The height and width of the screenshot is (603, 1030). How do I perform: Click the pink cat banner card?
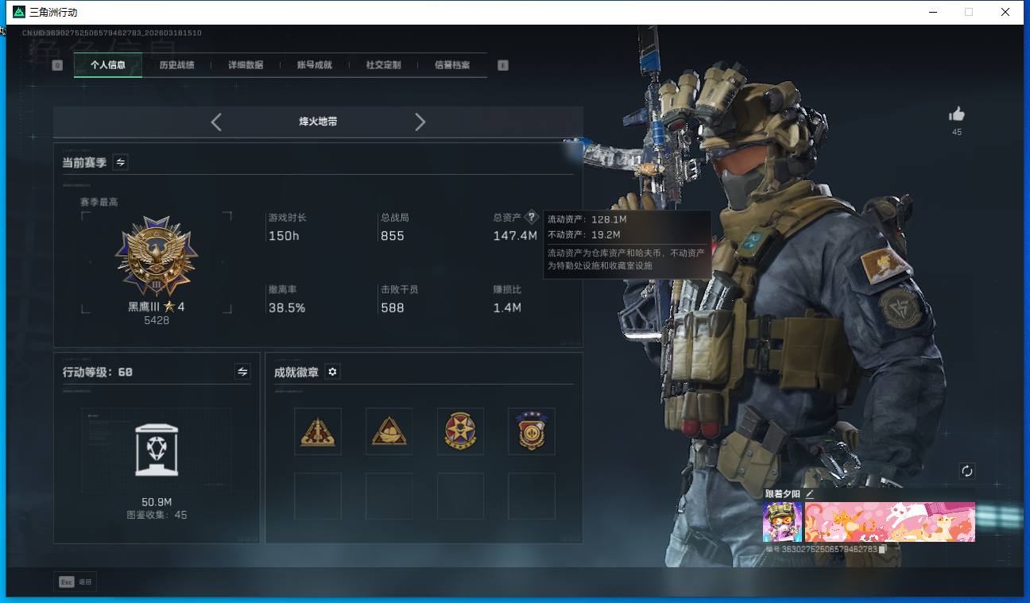[889, 522]
